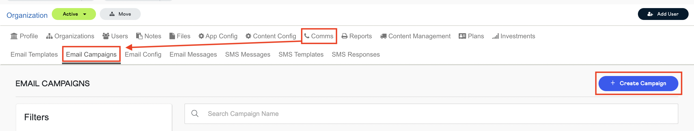This screenshot has height=131, width=694.
Task: Click the Investments signal bars icon
Action: click(495, 36)
